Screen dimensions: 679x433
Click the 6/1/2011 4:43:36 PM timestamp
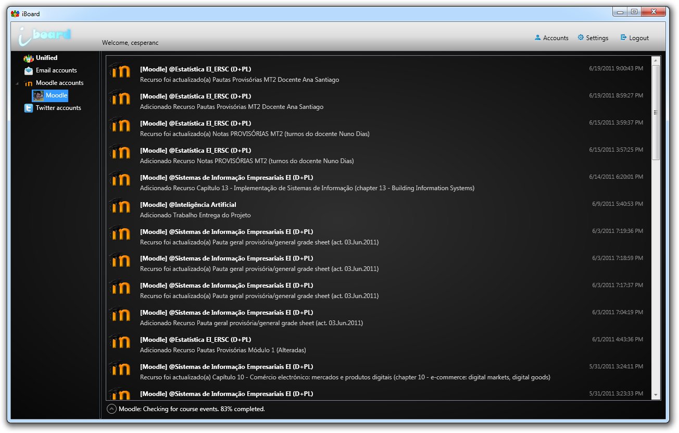618,339
